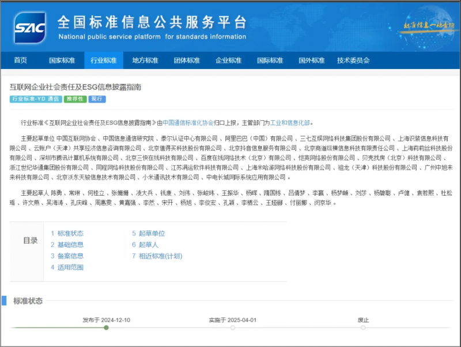
Task: Jump to 6 起草人 in contents
Action: coord(145,245)
